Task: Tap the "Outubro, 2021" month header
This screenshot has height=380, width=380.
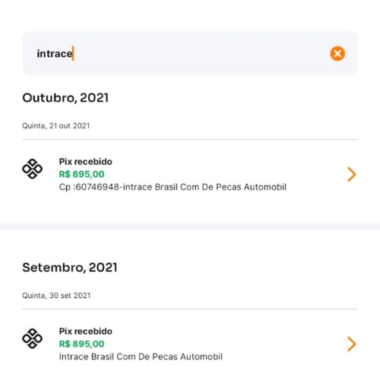Action: tap(65, 98)
